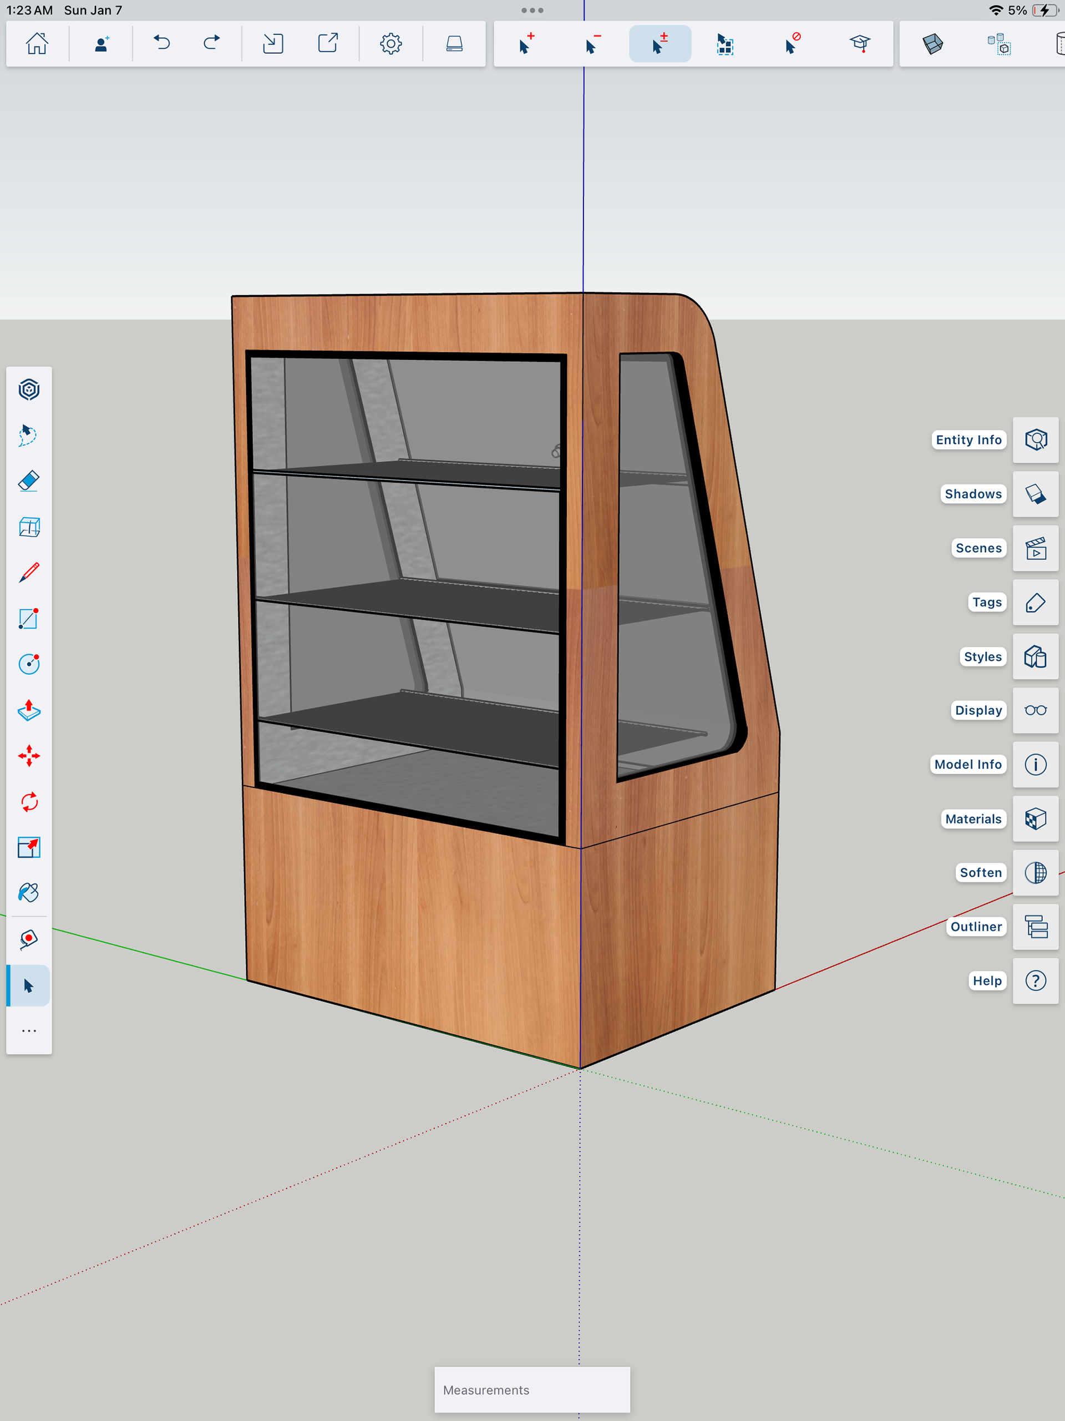Image resolution: width=1065 pixels, height=1421 pixels.
Task: Choose the Rotate tool
Action: point(29,802)
